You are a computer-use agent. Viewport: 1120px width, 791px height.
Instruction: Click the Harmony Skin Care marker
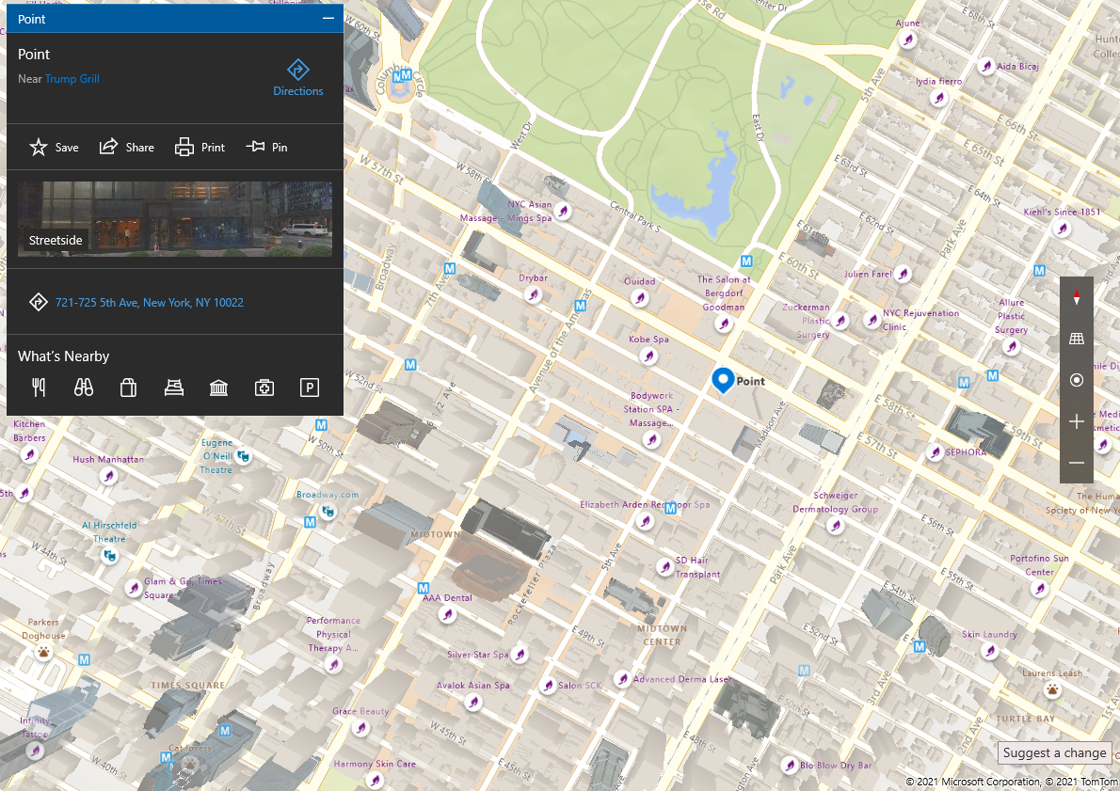(x=375, y=781)
